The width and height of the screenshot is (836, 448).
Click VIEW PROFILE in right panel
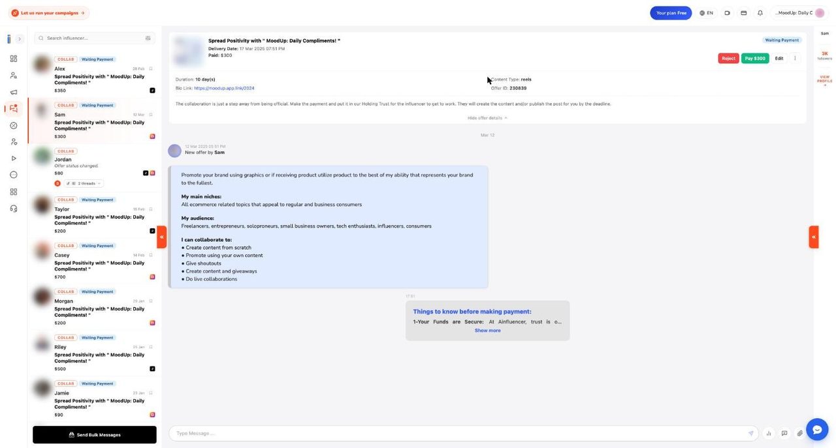click(x=825, y=80)
